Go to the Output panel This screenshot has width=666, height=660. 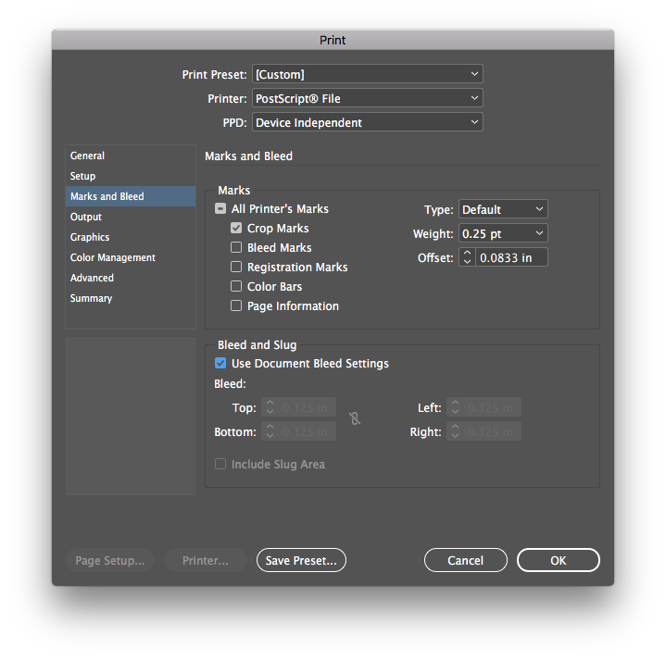(131, 217)
